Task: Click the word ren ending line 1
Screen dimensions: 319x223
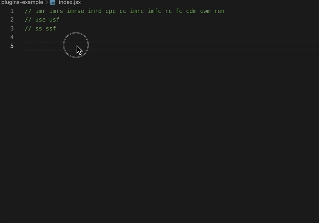Action: [219, 11]
